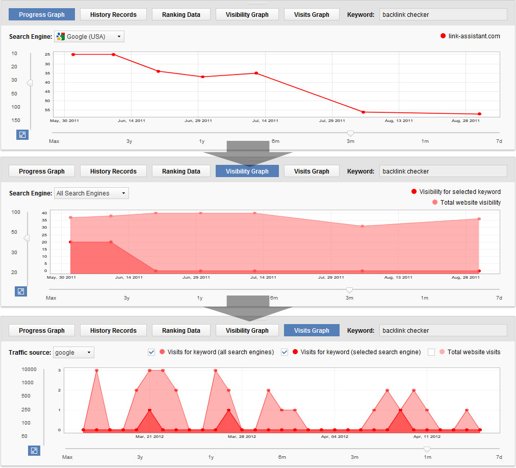The image size is (516, 468).
Task: Click vertical scale slider handle in Progress Graph
Action: coord(30,83)
